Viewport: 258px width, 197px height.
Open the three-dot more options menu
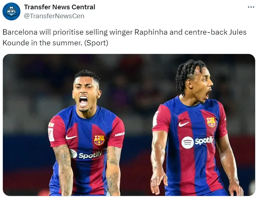point(251,7)
